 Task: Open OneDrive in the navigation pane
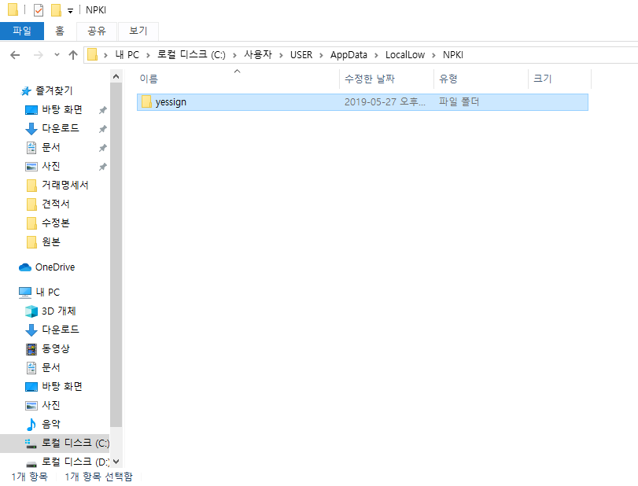pos(55,267)
